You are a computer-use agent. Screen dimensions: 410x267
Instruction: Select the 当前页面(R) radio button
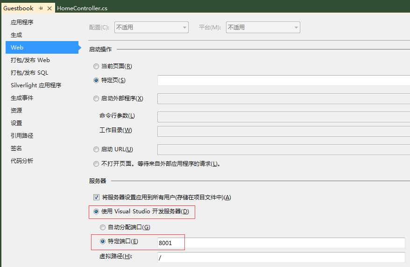click(96, 66)
